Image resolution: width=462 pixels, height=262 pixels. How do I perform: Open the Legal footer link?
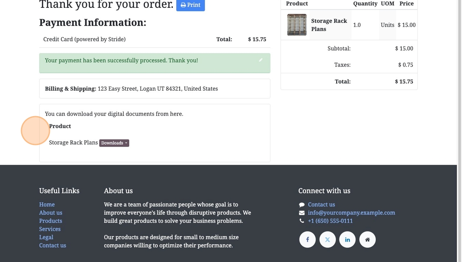[46, 237]
